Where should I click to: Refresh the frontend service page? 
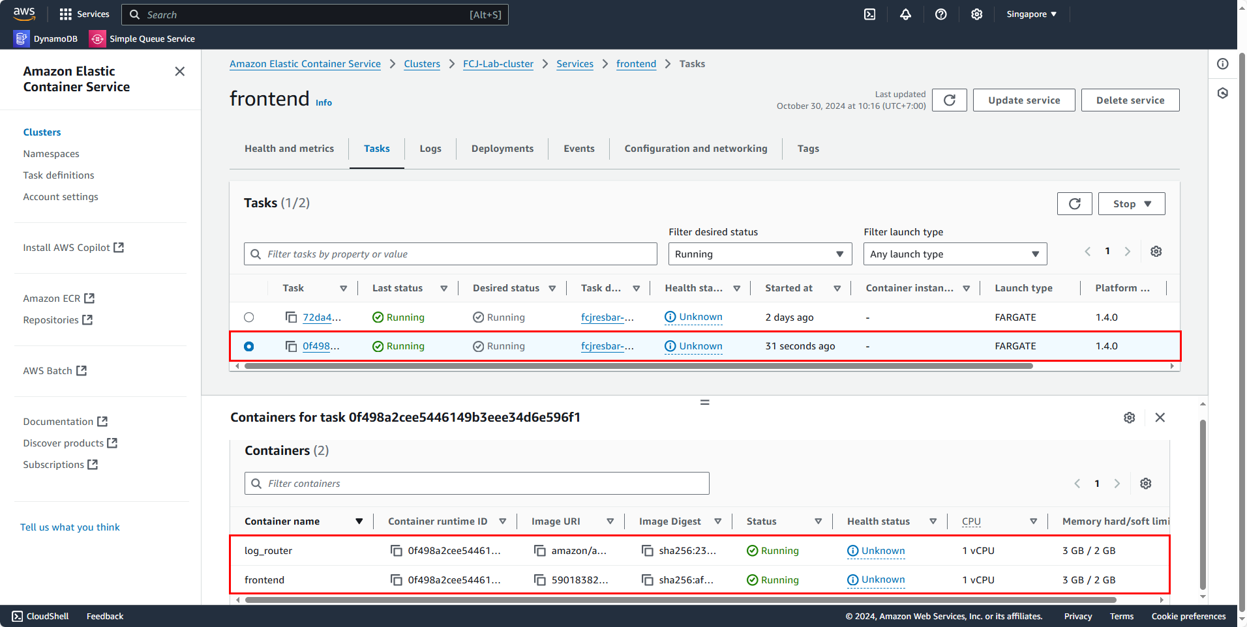[949, 100]
